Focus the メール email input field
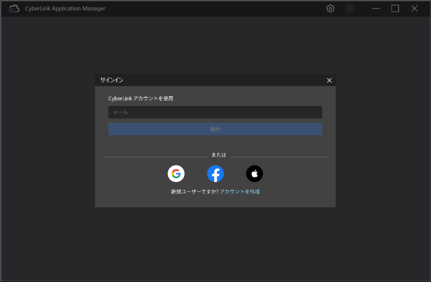Screen dimensions: 431x282 click(215, 112)
